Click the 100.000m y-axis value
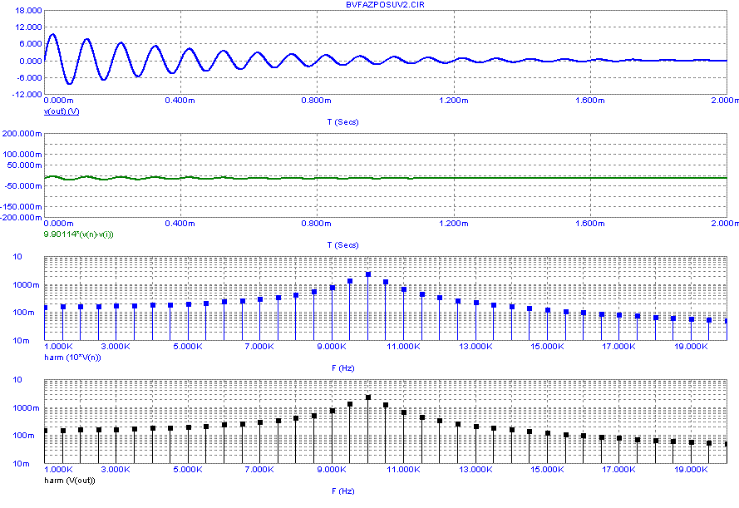 (x=22, y=155)
